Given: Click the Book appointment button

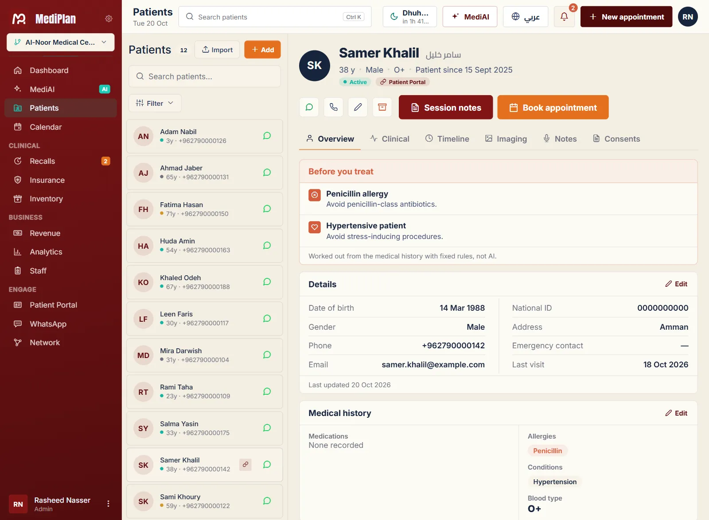Looking at the screenshot, I should click(553, 108).
